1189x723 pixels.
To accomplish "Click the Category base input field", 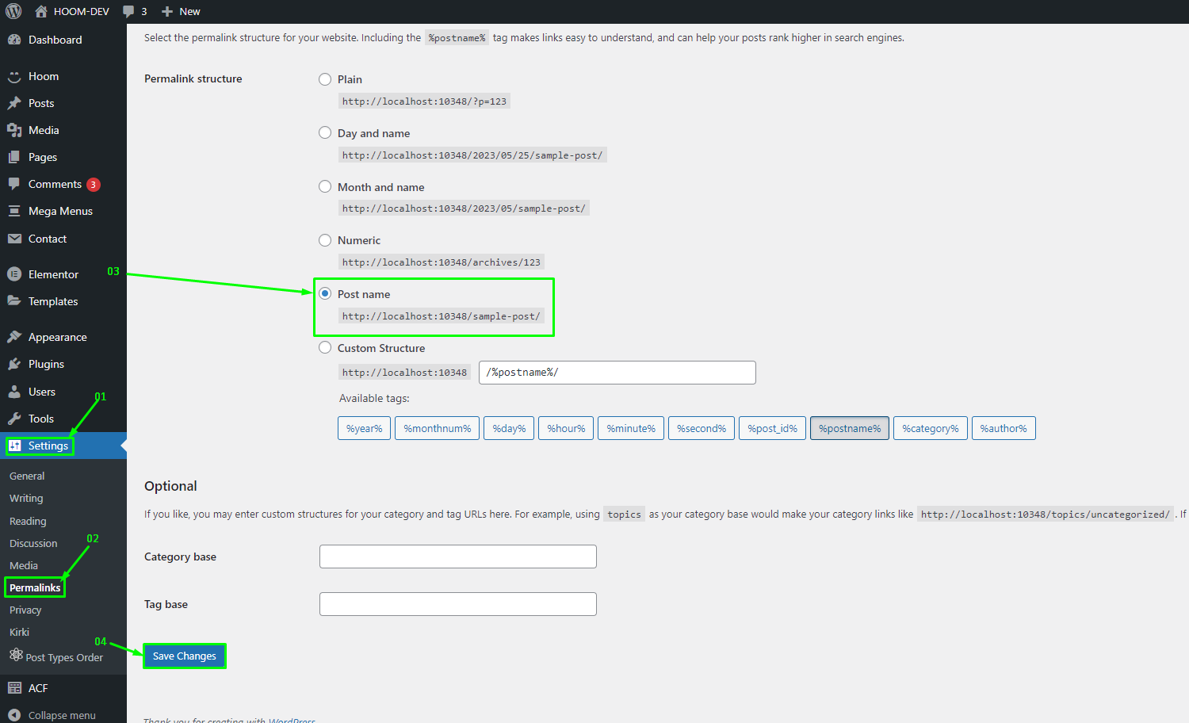I will tap(457, 557).
